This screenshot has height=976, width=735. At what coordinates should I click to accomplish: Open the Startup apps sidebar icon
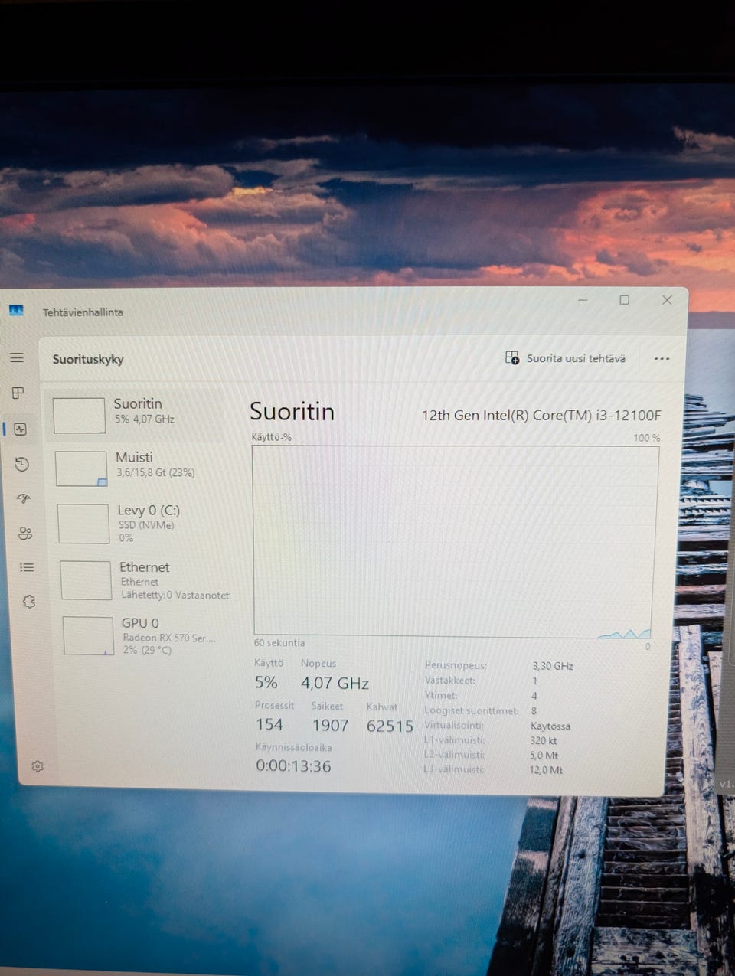tap(24, 498)
